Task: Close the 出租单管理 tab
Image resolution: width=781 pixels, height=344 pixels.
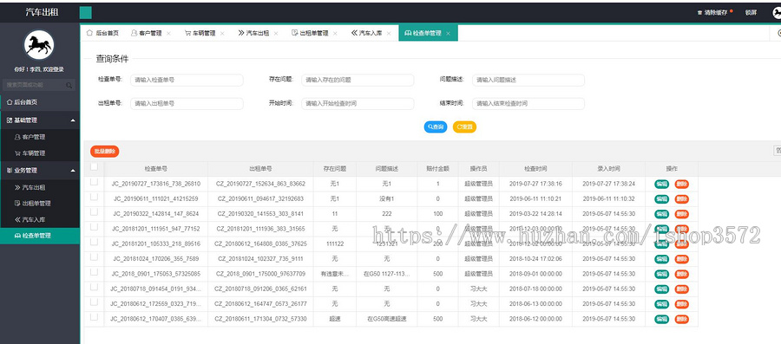Action: (x=335, y=33)
